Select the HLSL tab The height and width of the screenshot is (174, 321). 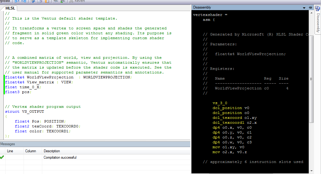[10, 8]
